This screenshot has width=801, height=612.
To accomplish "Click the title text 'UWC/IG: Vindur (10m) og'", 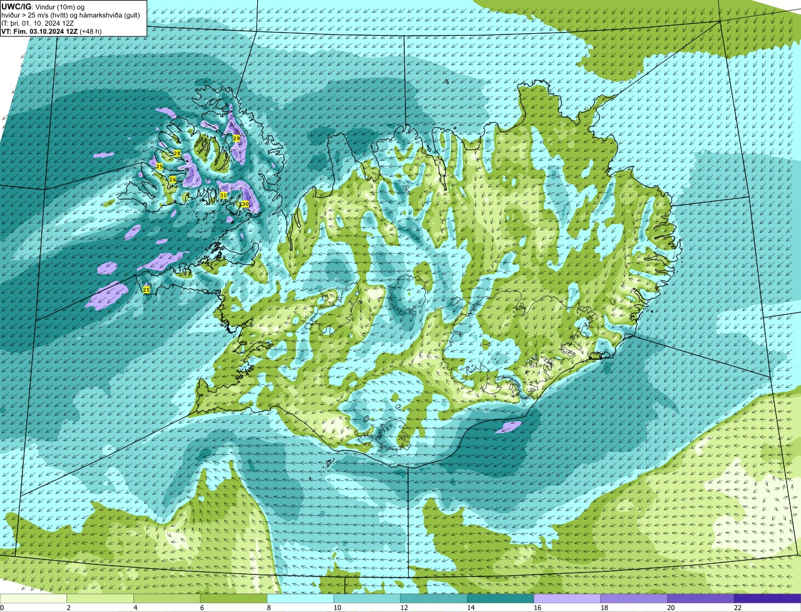I will [x=43, y=6].
